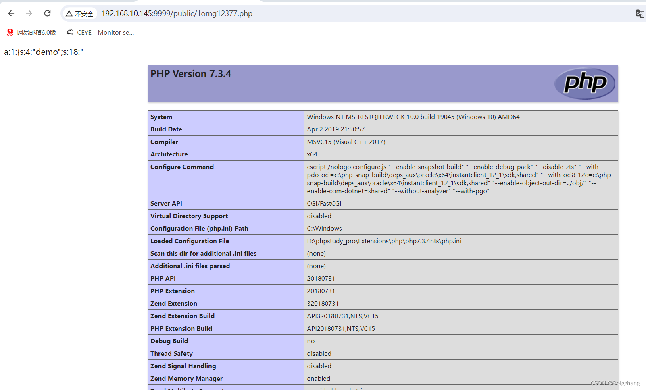Go back with the browser back arrow
The image size is (646, 390).
pyautogui.click(x=11, y=13)
